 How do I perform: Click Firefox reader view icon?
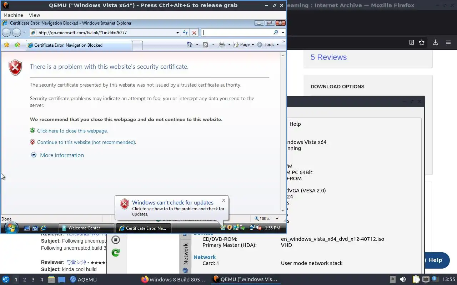tap(411, 42)
